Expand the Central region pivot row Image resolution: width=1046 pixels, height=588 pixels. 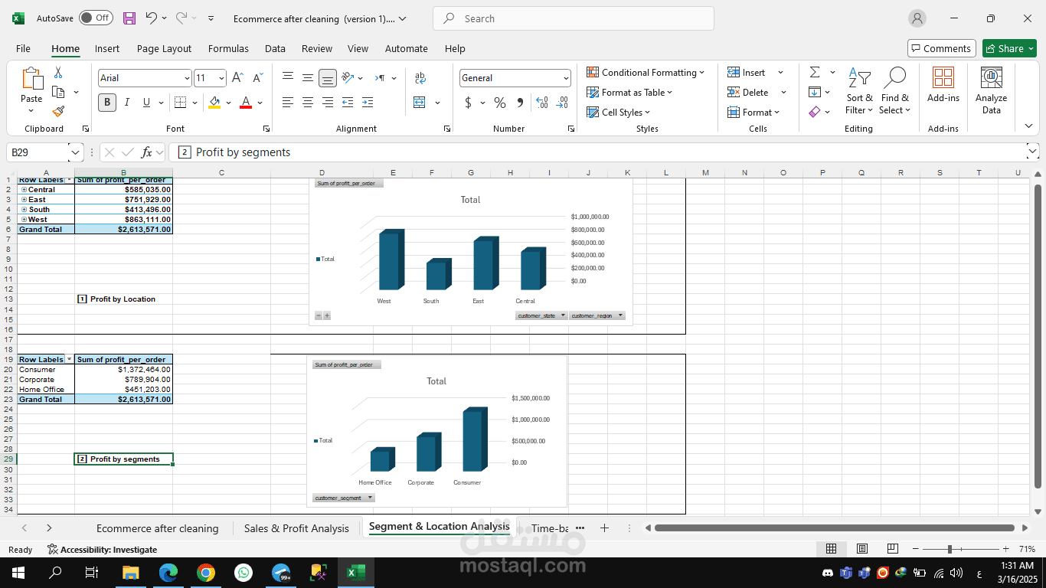pyautogui.click(x=25, y=190)
